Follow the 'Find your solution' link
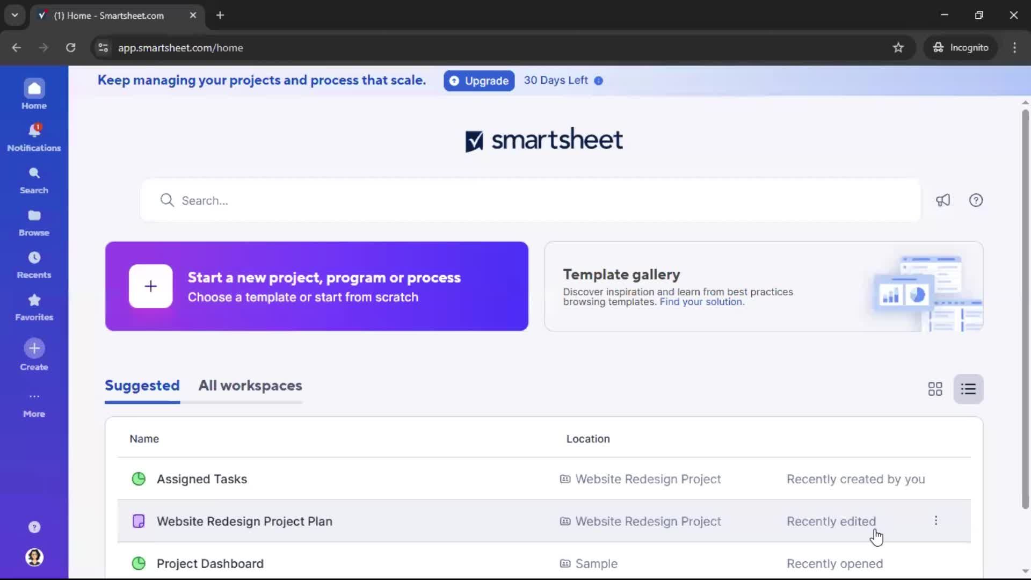Viewport: 1031px width, 580px height. tap(701, 302)
